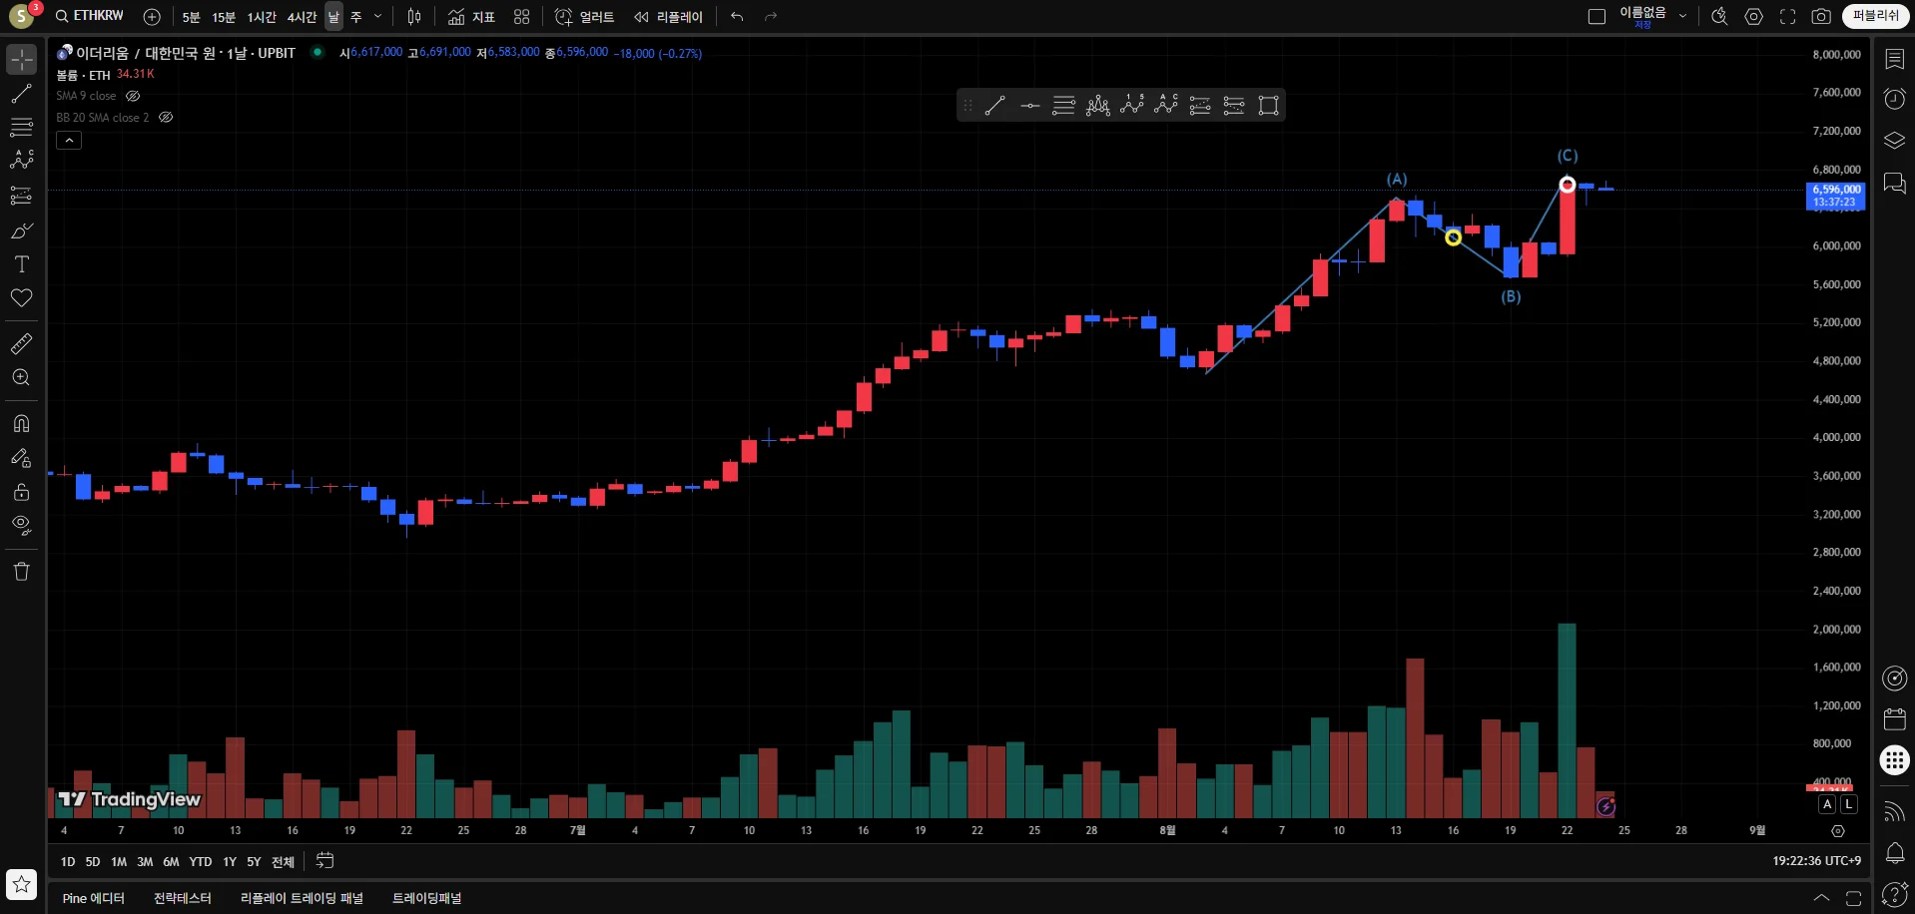Activate the zoom-in magnifier tool

(21, 377)
